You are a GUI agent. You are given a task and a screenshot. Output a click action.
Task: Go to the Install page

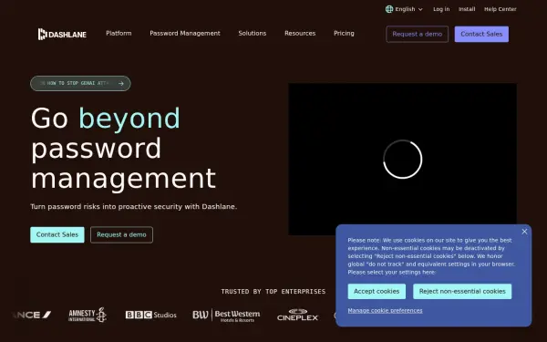coord(467,9)
